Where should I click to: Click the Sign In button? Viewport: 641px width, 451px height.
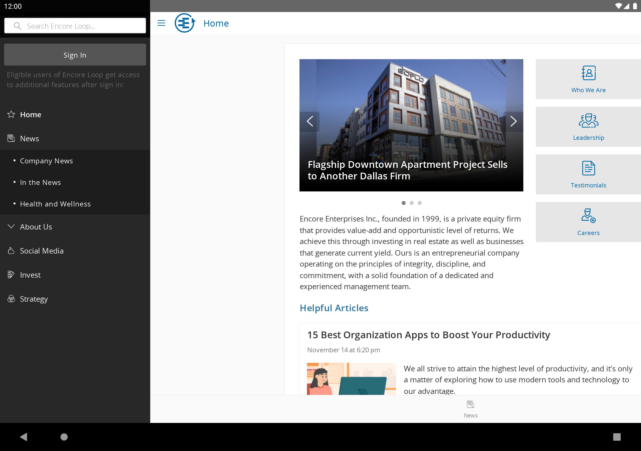pyautogui.click(x=75, y=55)
